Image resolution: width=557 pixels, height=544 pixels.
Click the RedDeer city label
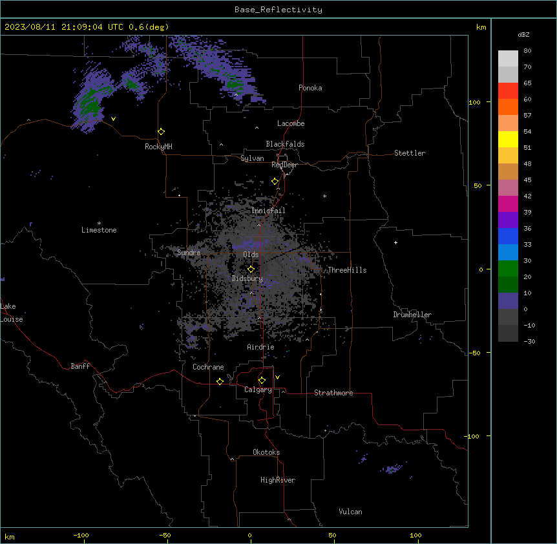point(284,165)
